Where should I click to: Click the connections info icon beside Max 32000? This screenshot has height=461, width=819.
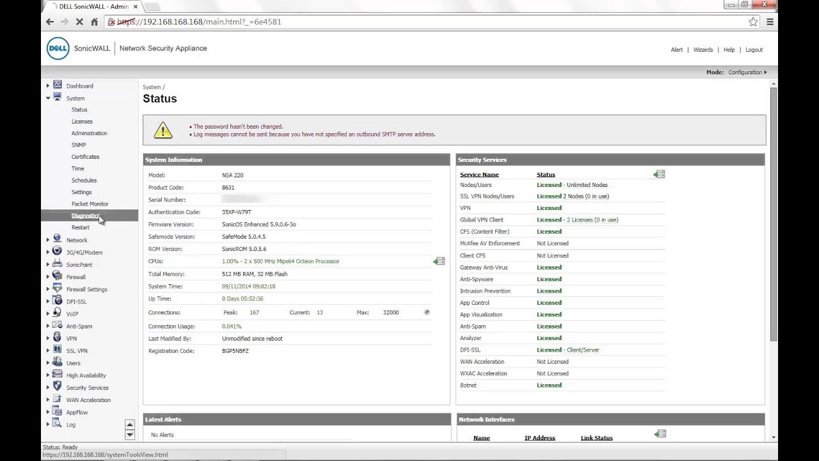[x=427, y=312]
